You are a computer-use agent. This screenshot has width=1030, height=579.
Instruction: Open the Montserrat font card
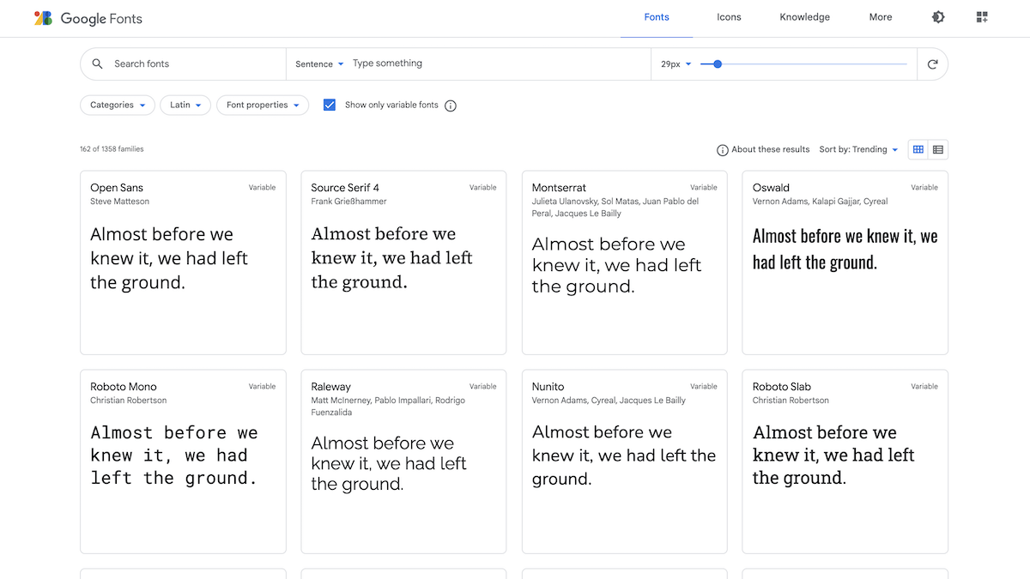(x=625, y=262)
